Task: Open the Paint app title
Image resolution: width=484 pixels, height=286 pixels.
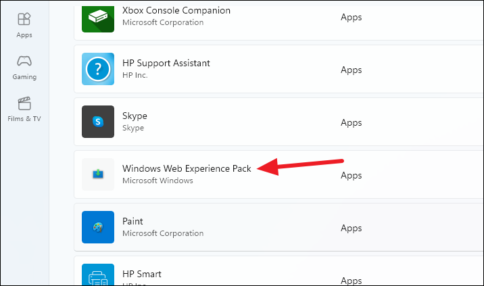Action: point(132,221)
